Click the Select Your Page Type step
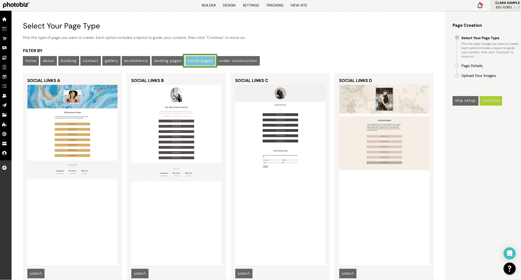The image size is (521, 280). (480, 38)
